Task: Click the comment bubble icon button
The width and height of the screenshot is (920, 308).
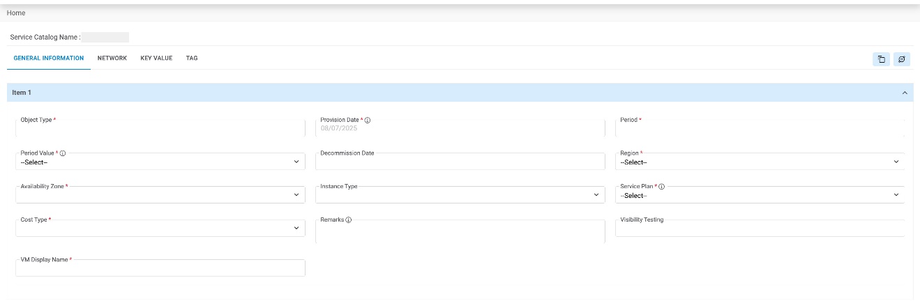Action: 902,59
